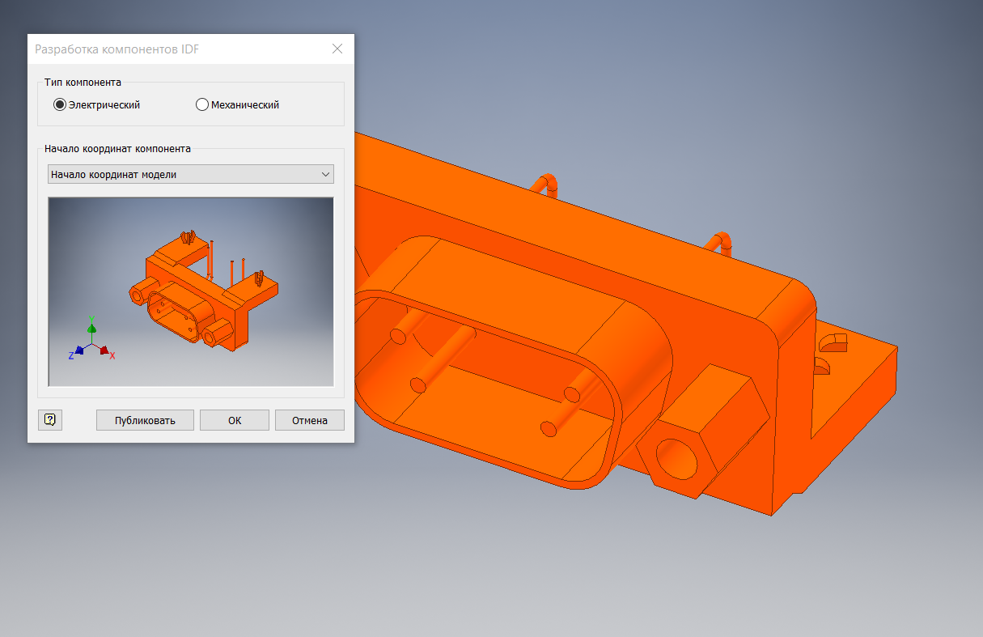The image size is (983, 637).
Task: Dismiss the dialog with Отмена
Action: point(309,419)
